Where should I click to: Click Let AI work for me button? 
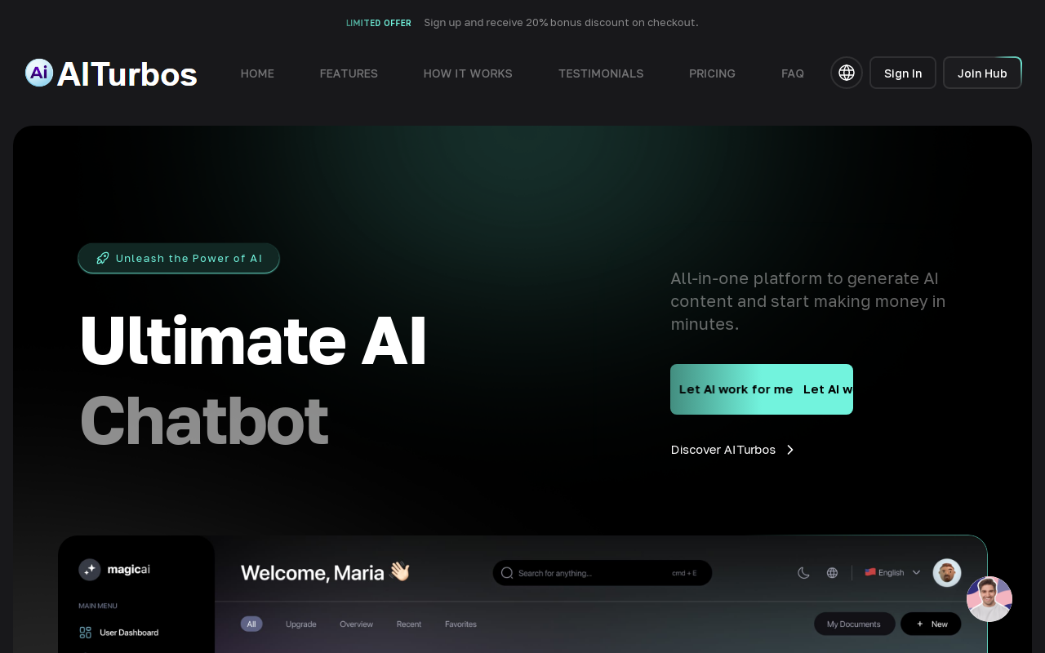click(761, 389)
